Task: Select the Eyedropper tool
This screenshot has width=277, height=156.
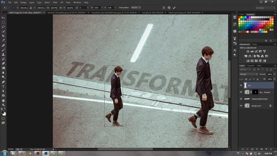Action: (x=3, y=40)
